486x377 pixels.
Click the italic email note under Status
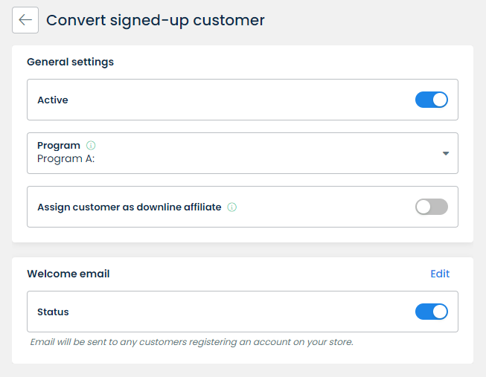pos(191,342)
